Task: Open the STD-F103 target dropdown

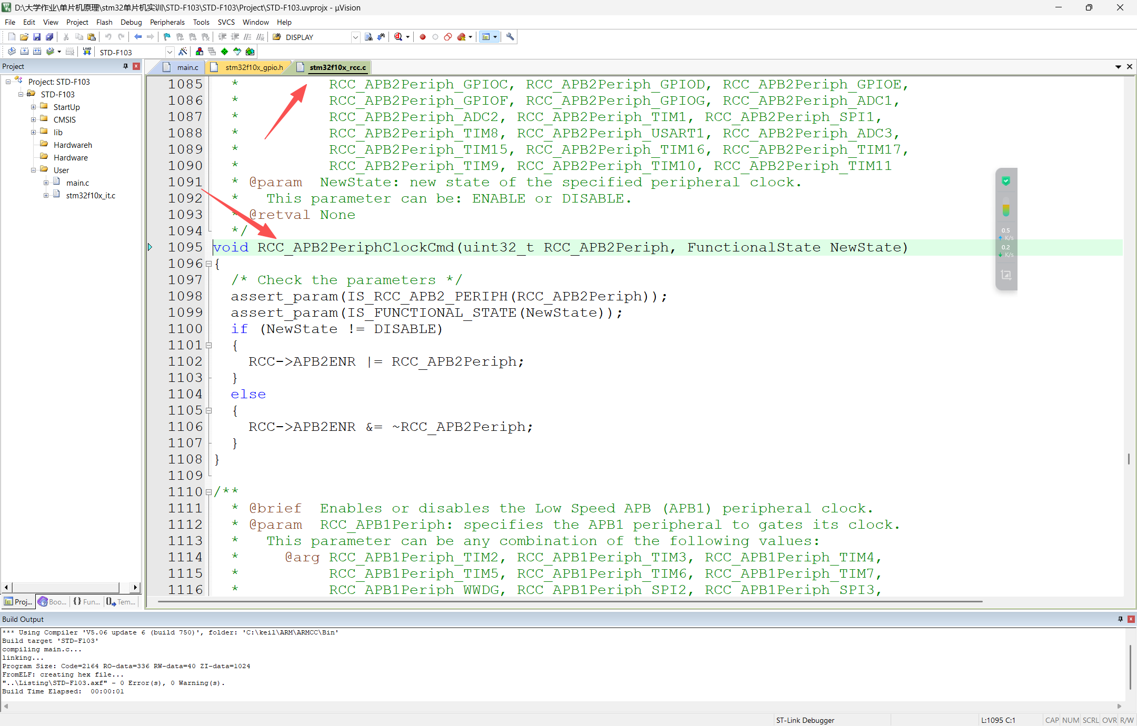Action: click(169, 52)
